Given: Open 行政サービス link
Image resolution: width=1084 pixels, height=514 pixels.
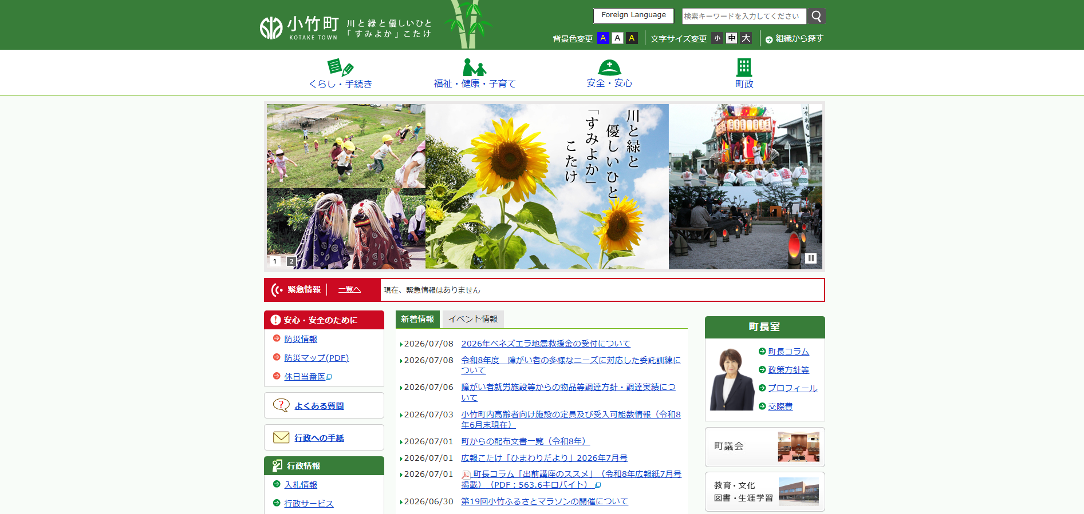Looking at the screenshot, I should (309, 504).
